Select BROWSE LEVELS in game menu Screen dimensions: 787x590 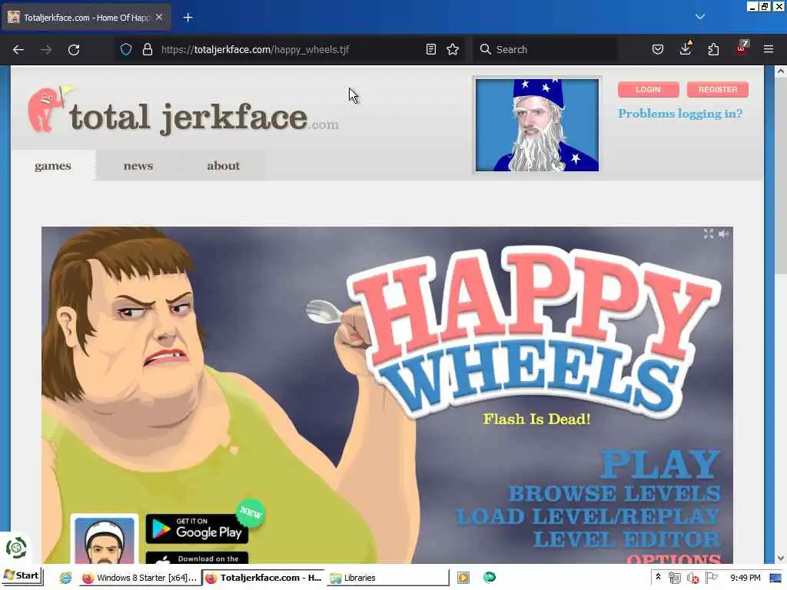tap(615, 494)
